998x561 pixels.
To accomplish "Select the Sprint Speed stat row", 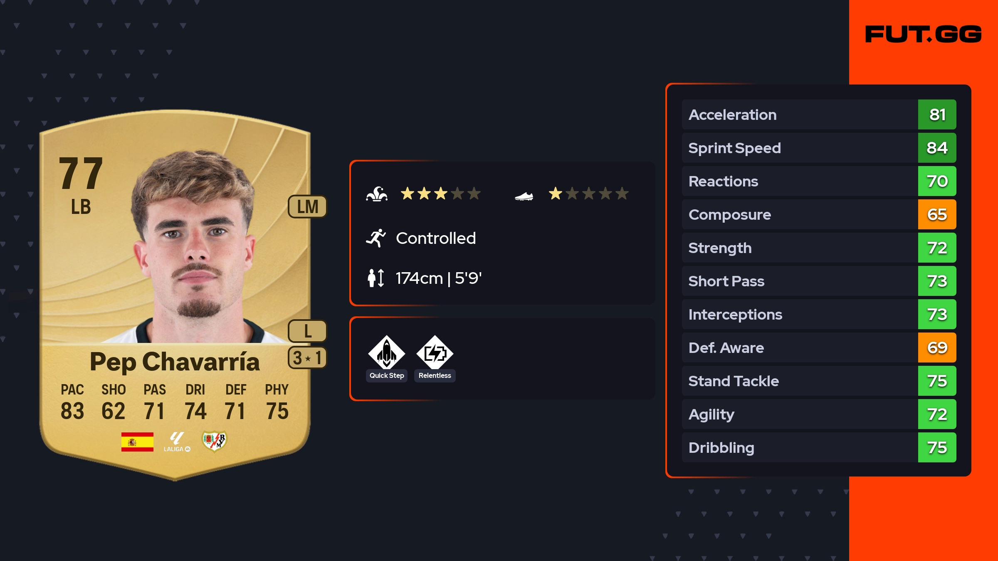I will point(819,148).
